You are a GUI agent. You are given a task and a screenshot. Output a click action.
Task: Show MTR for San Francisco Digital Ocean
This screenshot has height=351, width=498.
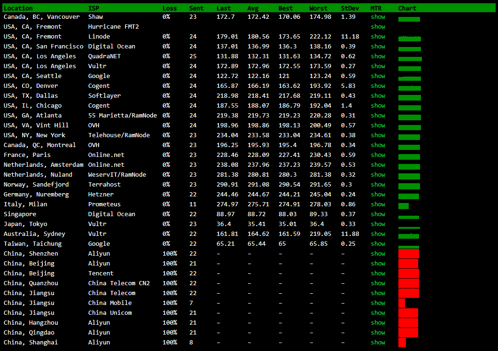coord(378,47)
